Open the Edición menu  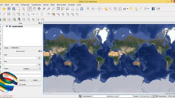[7, 5]
